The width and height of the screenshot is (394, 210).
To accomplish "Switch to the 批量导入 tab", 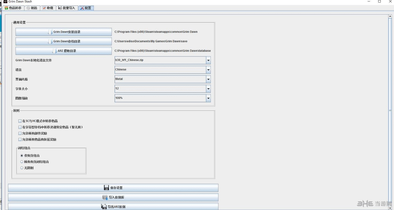I will point(67,8).
